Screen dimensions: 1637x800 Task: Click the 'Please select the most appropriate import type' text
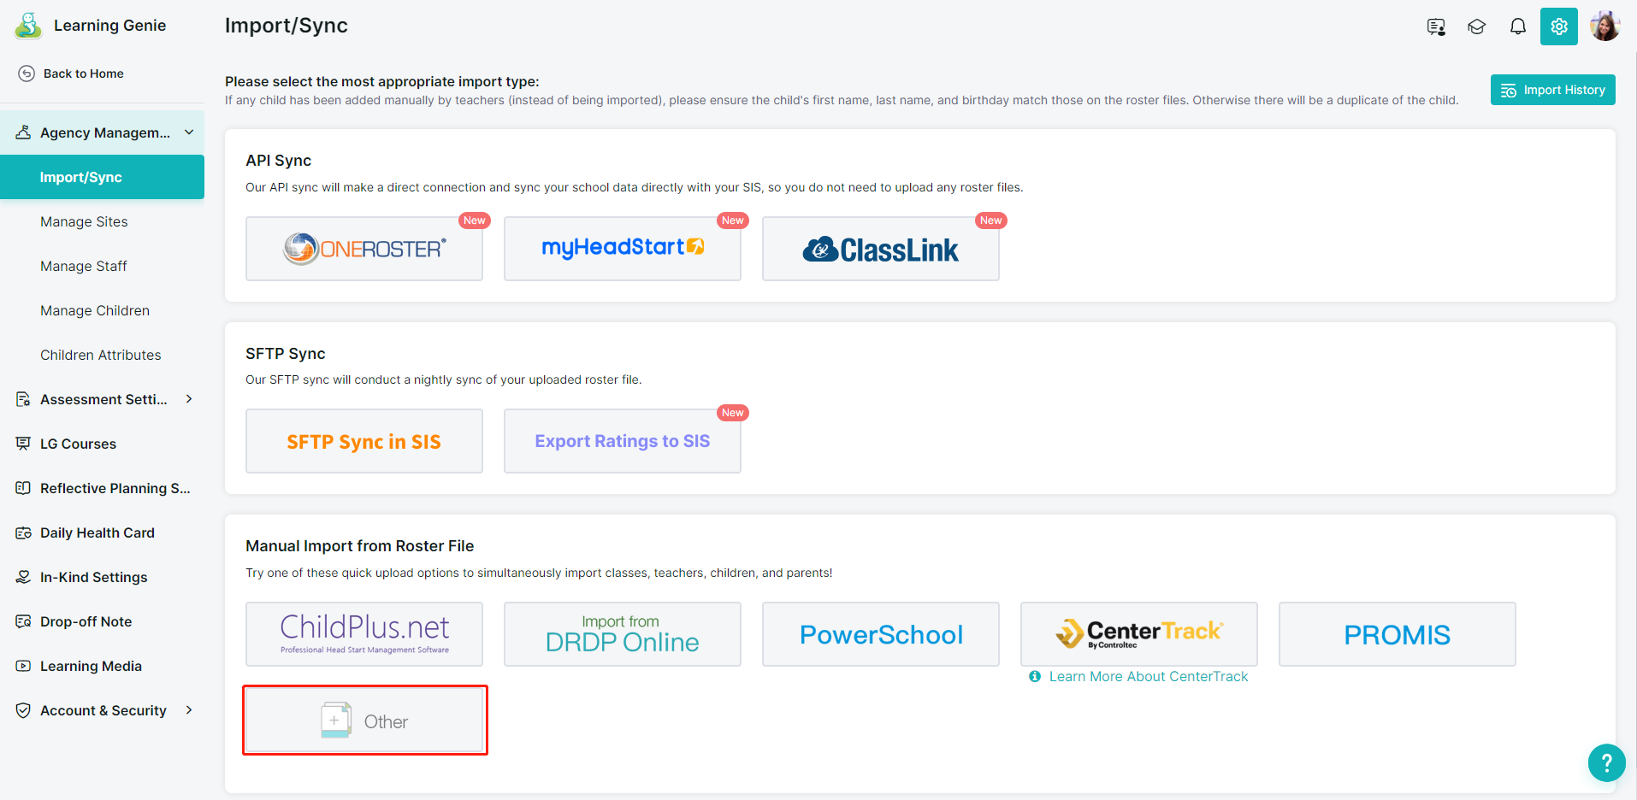(x=382, y=82)
